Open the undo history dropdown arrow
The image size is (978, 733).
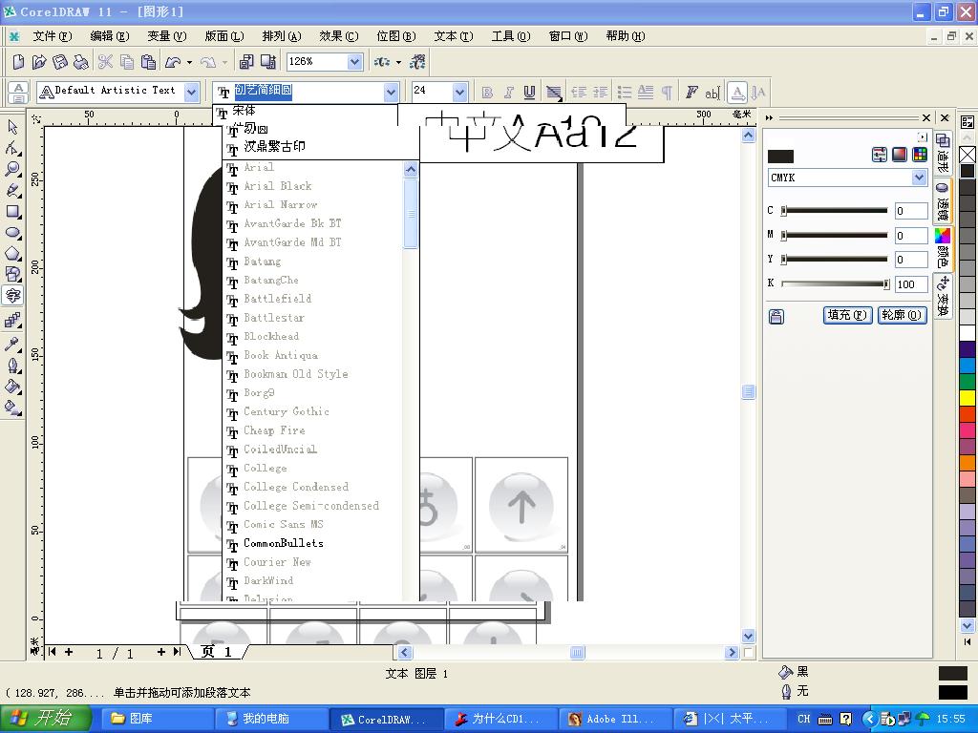pyautogui.click(x=190, y=62)
